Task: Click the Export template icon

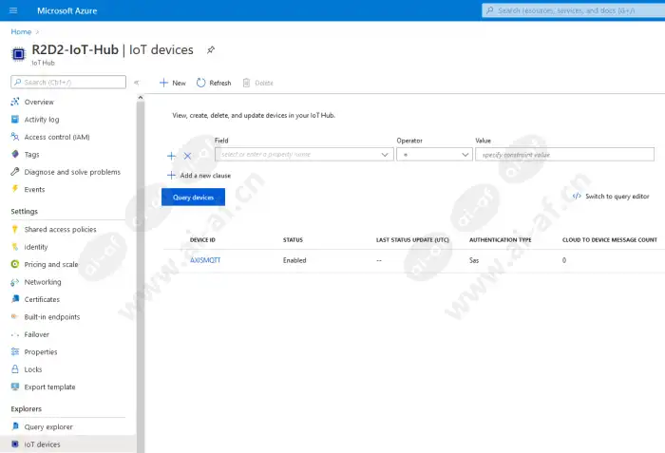Action: point(15,387)
